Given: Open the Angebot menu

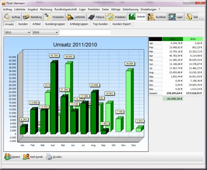Looking at the screenshot, I should pos(33,10).
